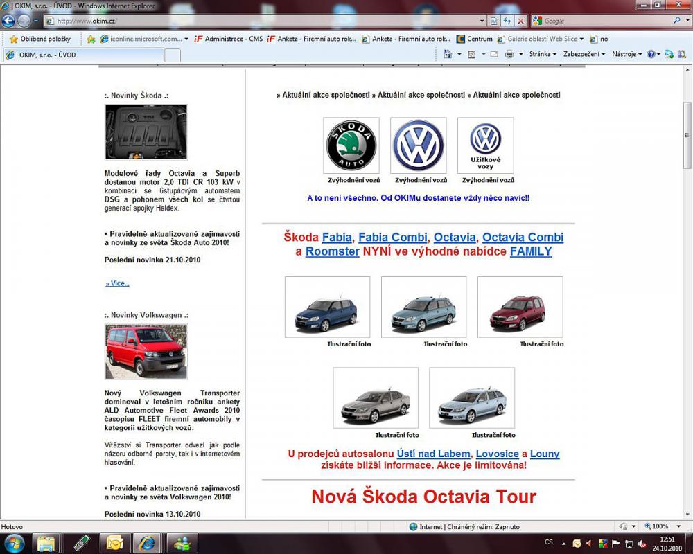Viewport: 693px width, 554px height.
Task: Click the Messenger icon in command bar
Action: click(x=669, y=54)
